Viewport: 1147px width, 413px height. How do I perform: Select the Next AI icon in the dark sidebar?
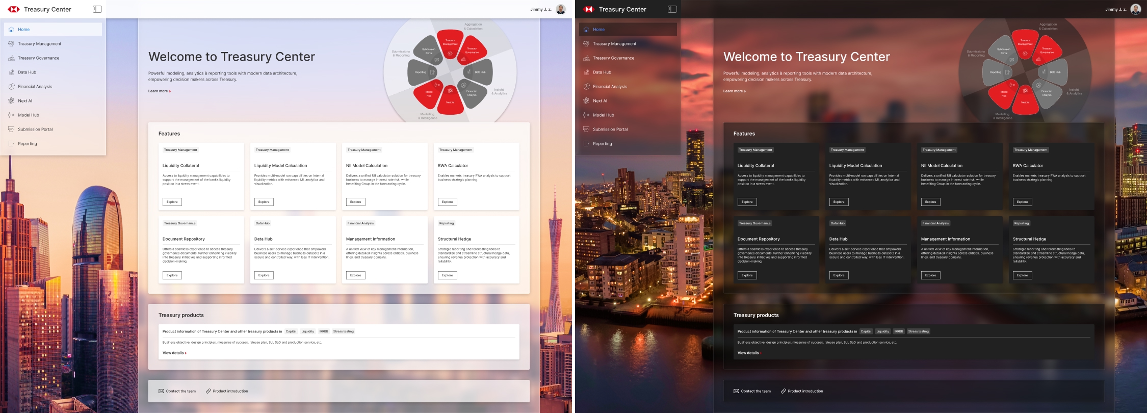pyautogui.click(x=586, y=101)
